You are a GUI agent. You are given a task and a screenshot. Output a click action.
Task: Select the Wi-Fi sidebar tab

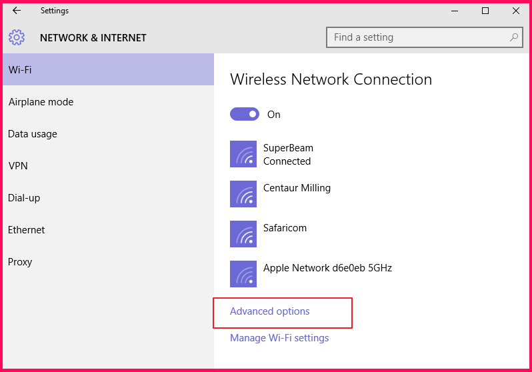point(108,69)
